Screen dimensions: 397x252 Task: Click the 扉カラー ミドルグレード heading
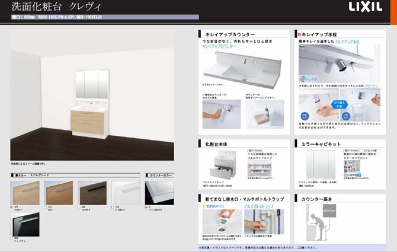pyautogui.click(x=32, y=176)
